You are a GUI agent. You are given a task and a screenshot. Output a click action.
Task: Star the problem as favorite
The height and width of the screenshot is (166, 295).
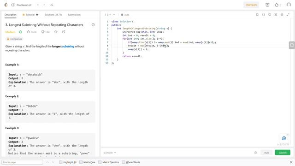click(56, 32)
